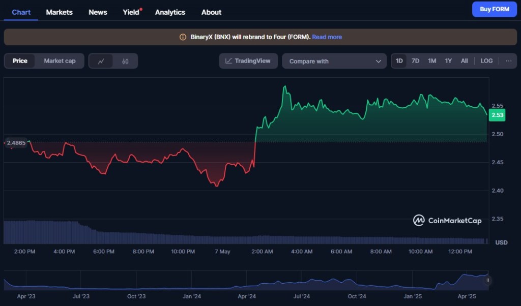Switch to line chart view icon
521x306 pixels.
tap(101, 61)
